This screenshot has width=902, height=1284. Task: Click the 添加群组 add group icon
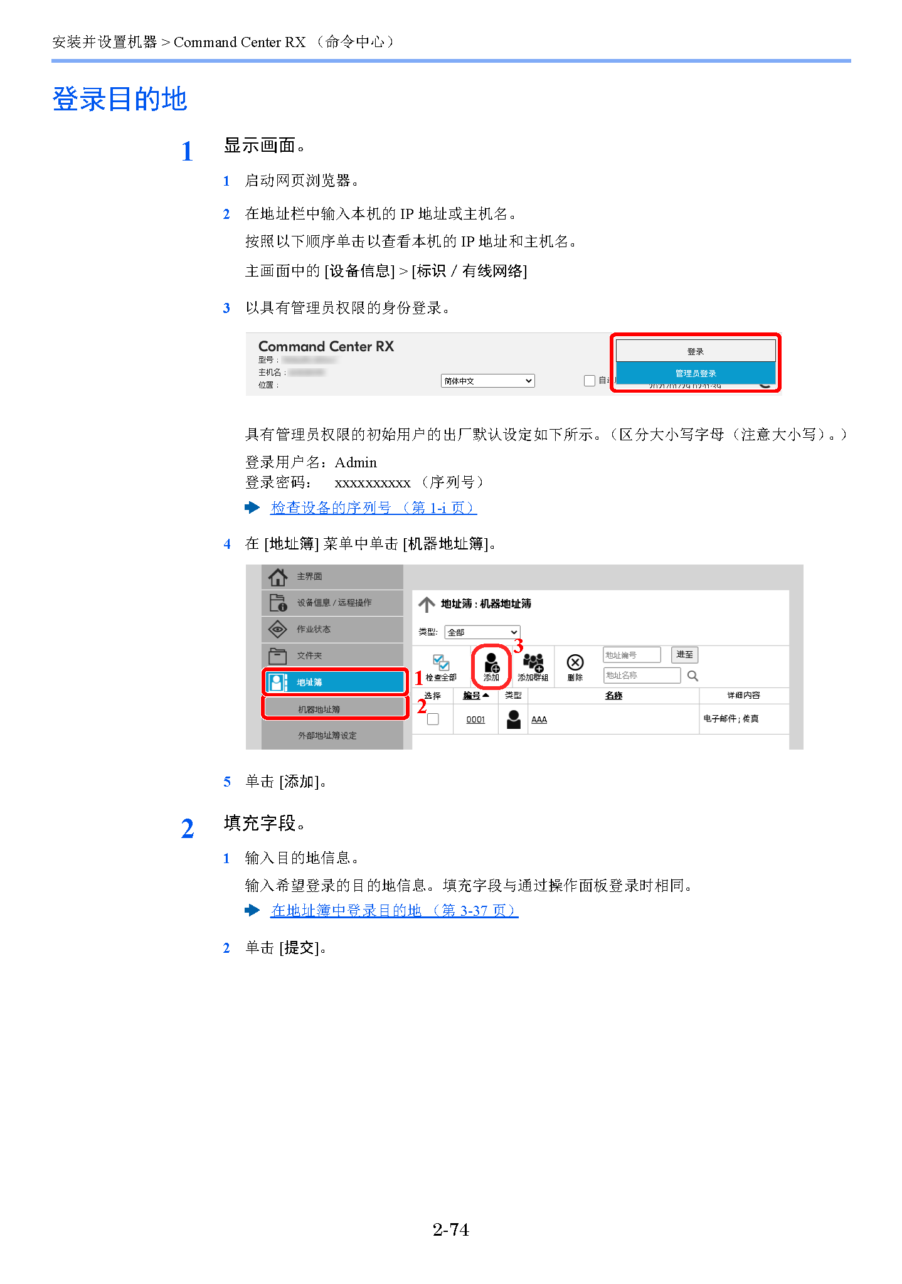click(x=533, y=662)
